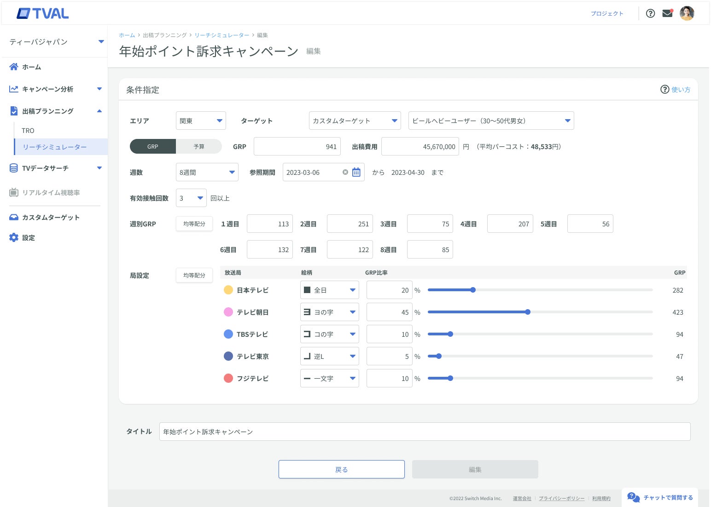Click the テレビ朝日 GRP ratio slider handle
This screenshot has width=711, height=507.
[x=528, y=312]
